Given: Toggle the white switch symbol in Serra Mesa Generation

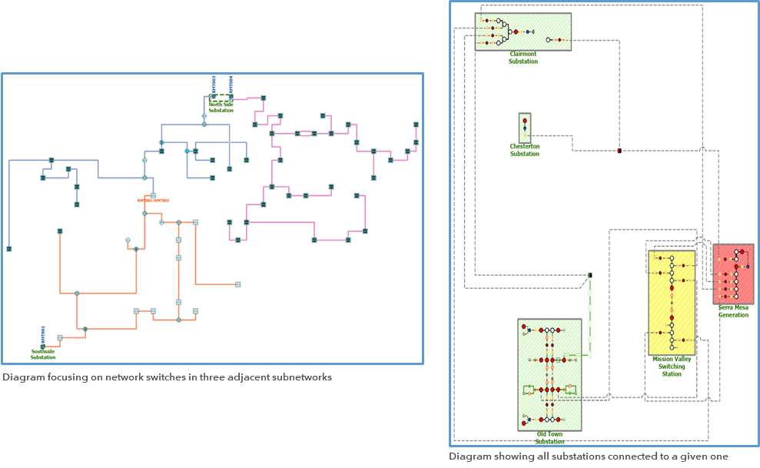Looking at the screenshot, I should (x=736, y=274).
